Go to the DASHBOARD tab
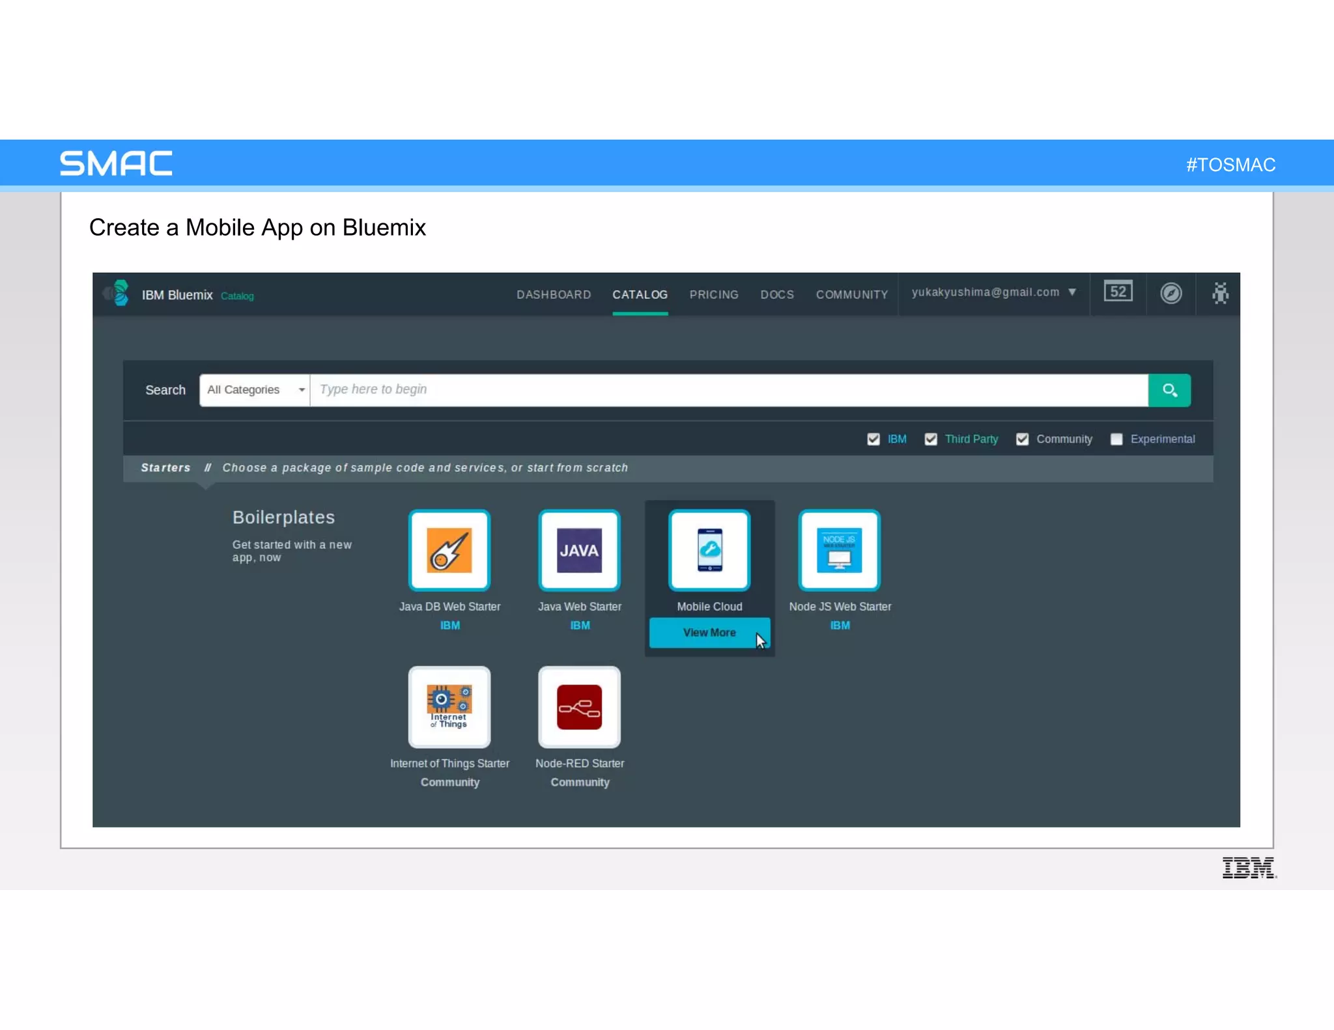The image size is (1334, 1030). pyautogui.click(x=554, y=295)
